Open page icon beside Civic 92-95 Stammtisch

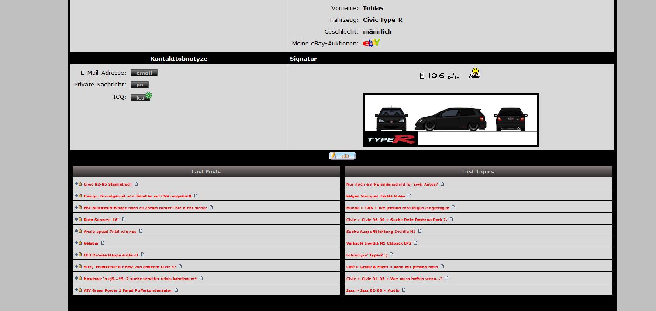[x=136, y=184]
